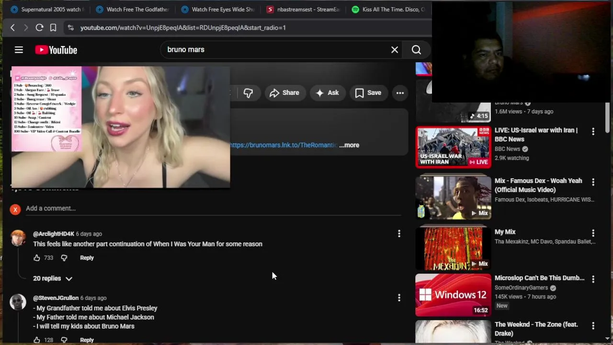Reply to the StevenJGrullon comment
The height and width of the screenshot is (345, 613).
87,340
